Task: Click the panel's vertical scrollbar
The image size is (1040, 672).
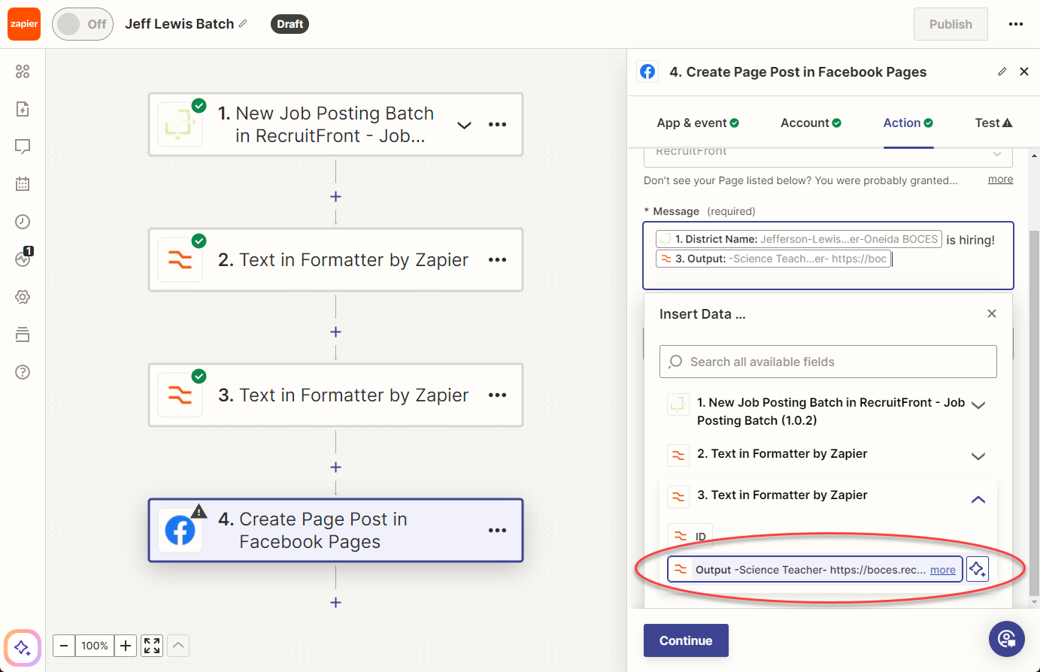Action: [x=1035, y=413]
